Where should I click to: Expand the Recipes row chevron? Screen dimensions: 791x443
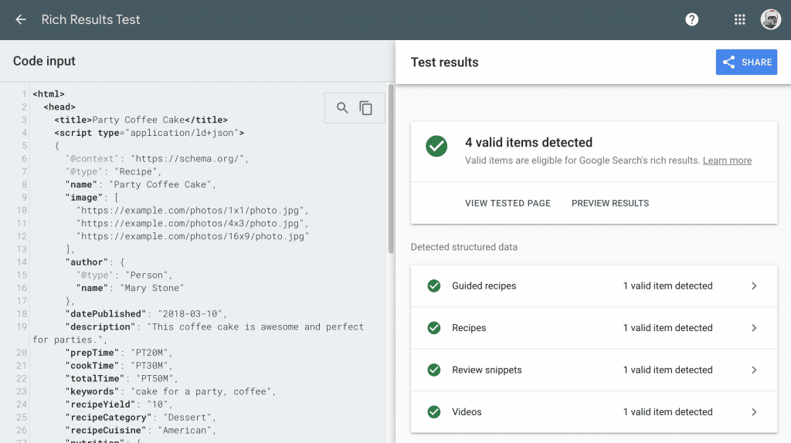tap(754, 328)
